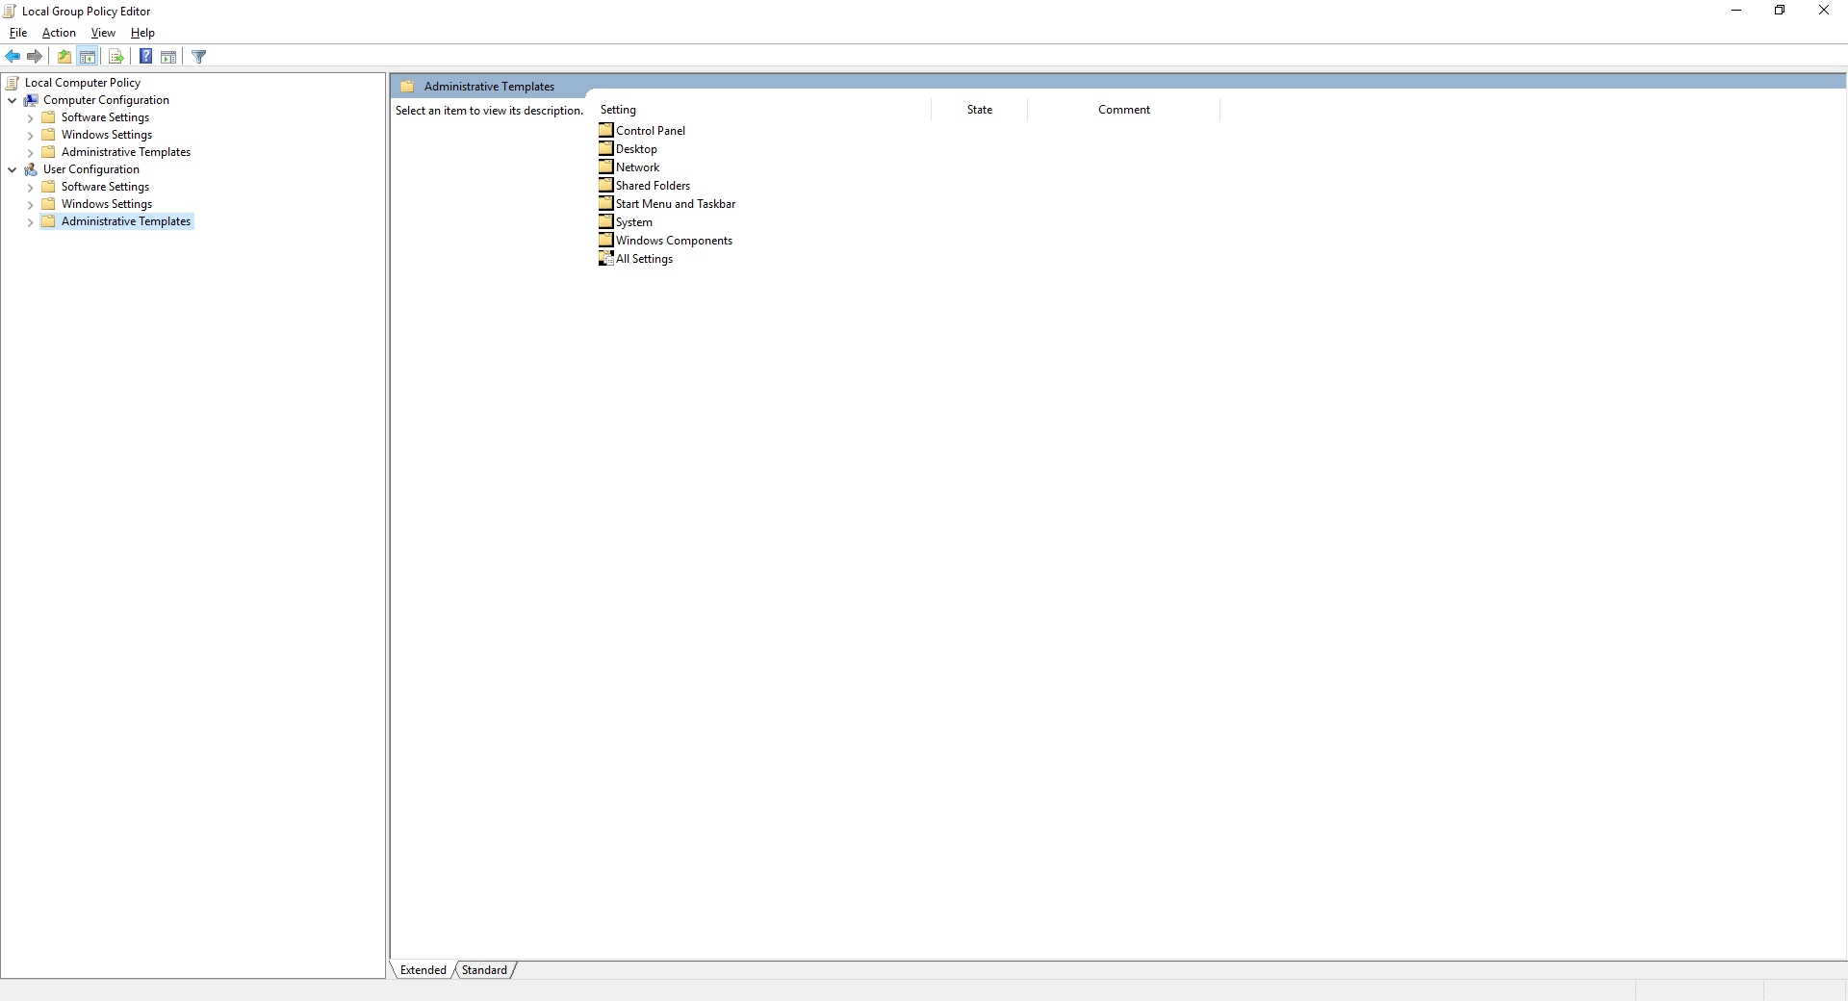This screenshot has height=1001, width=1848.
Task: Sort by the State column header
Action: 980,110
